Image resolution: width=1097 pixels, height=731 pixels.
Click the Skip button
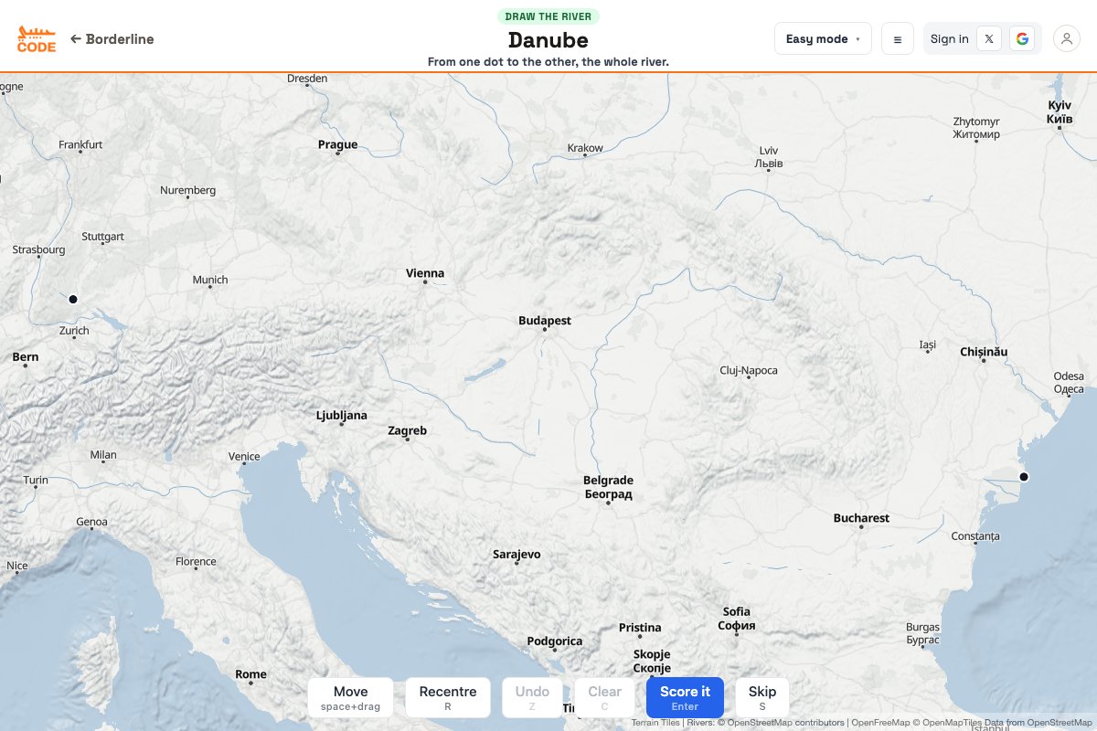coord(762,698)
